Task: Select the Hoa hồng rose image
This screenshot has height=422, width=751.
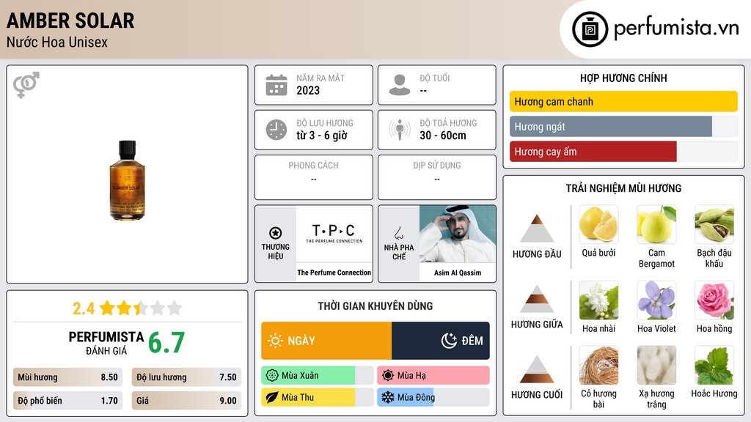Action: pyautogui.click(x=714, y=300)
